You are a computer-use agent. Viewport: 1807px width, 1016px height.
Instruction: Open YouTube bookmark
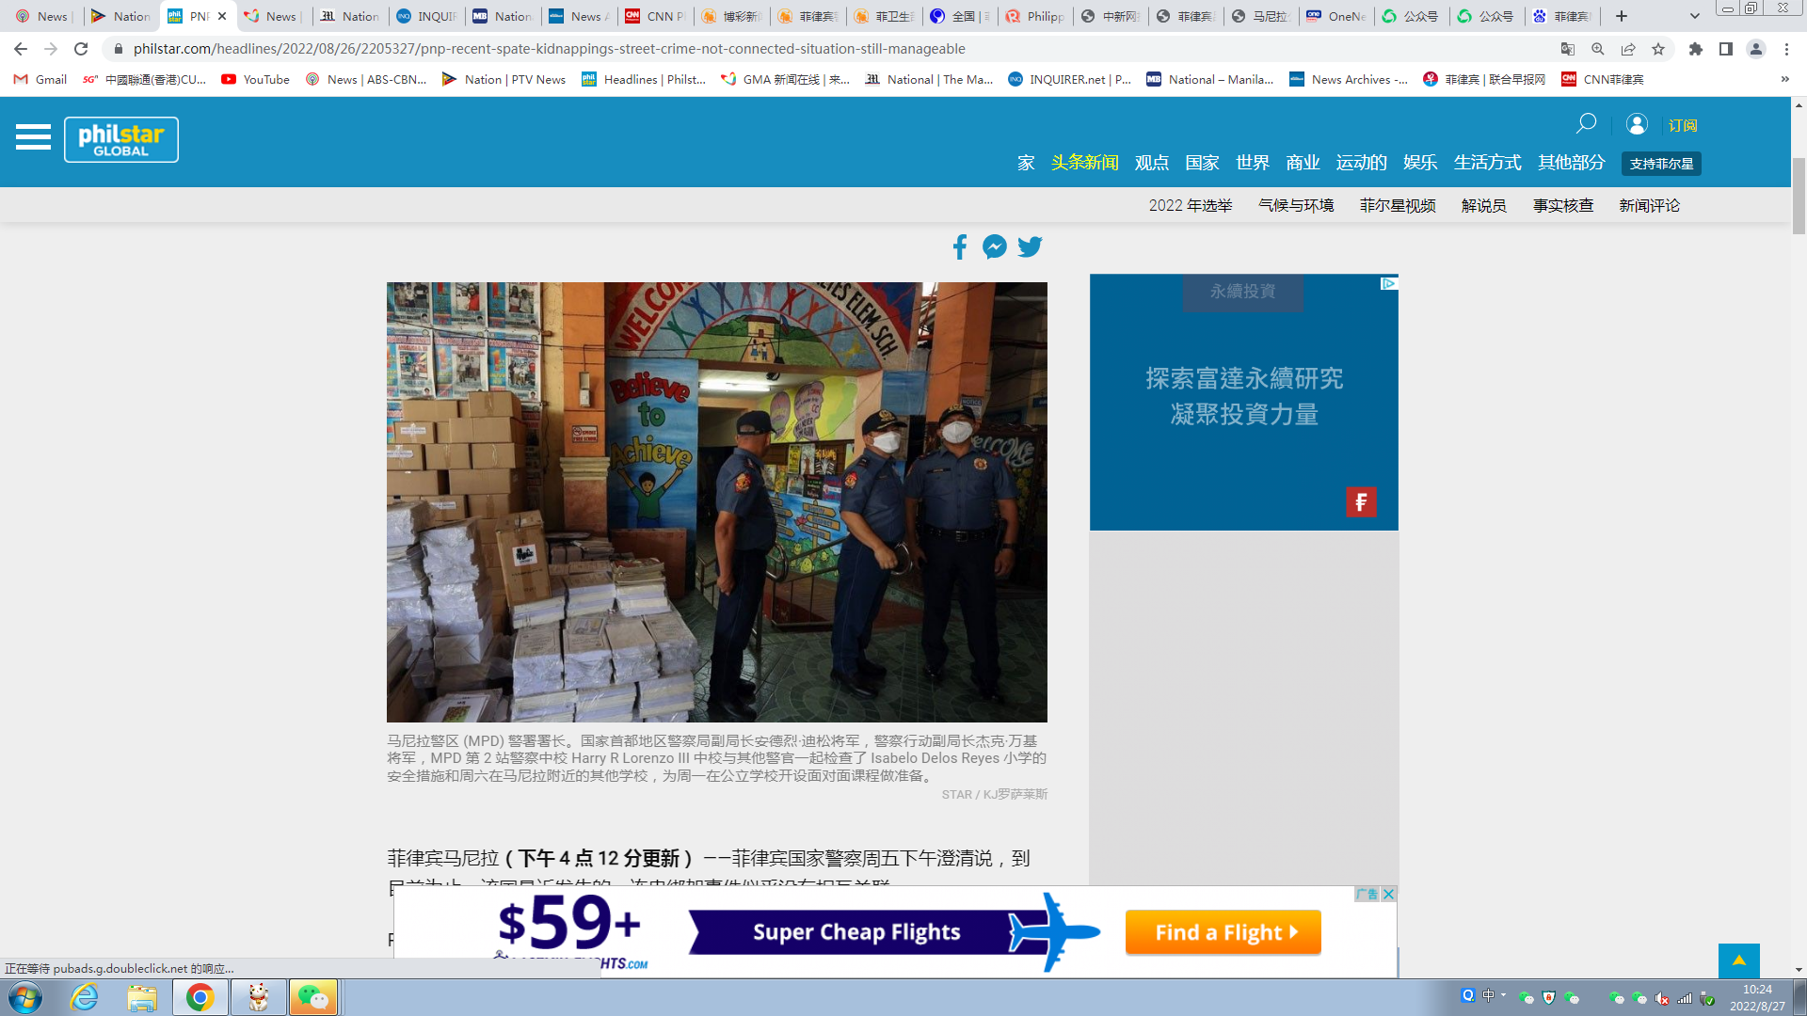(255, 79)
